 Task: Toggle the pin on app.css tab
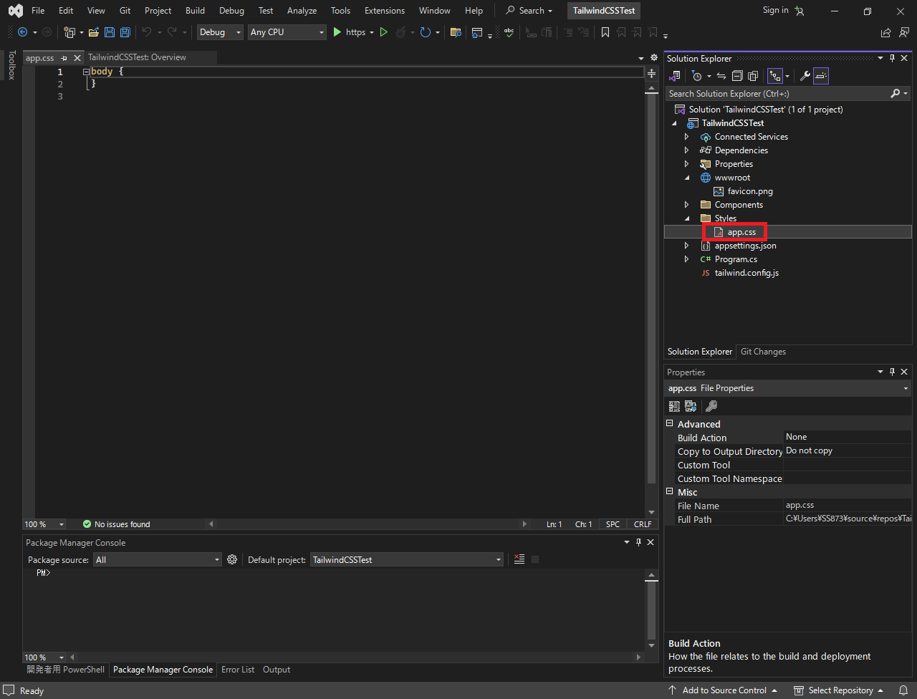(x=64, y=58)
